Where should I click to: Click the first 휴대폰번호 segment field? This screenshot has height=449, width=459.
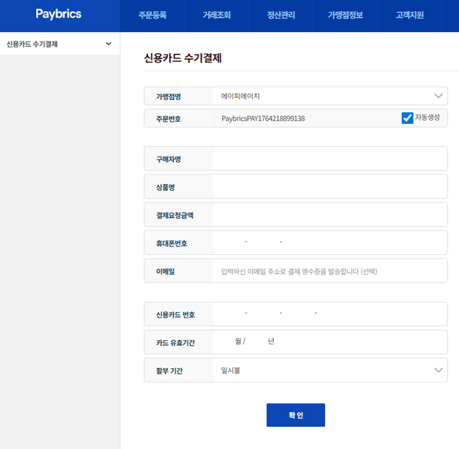pos(230,243)
